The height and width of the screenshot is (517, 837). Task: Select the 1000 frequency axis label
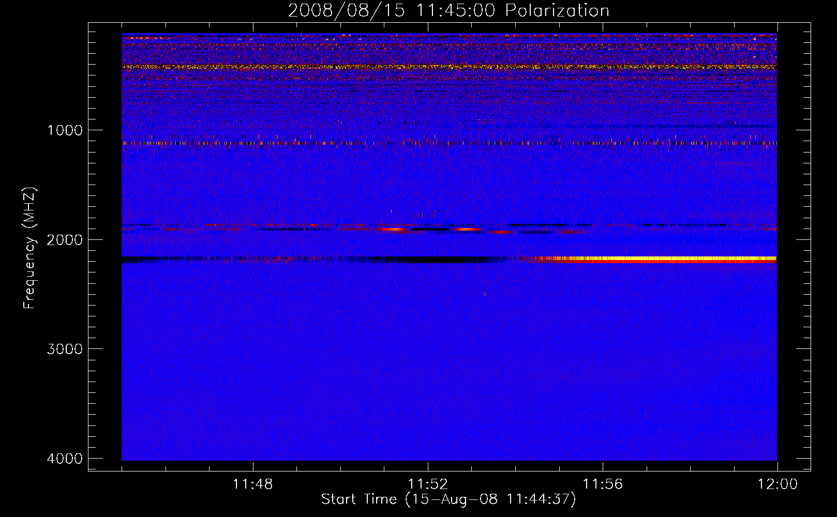(x=65, y=130)
